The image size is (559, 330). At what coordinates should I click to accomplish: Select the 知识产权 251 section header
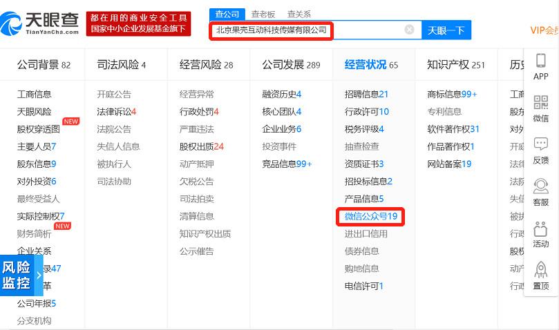(x=456, y=64)
